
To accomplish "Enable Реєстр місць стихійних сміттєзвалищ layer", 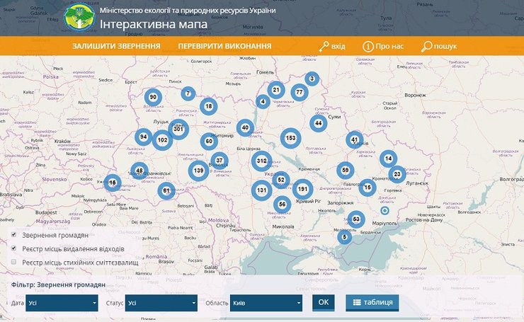I will pos(14,262).
